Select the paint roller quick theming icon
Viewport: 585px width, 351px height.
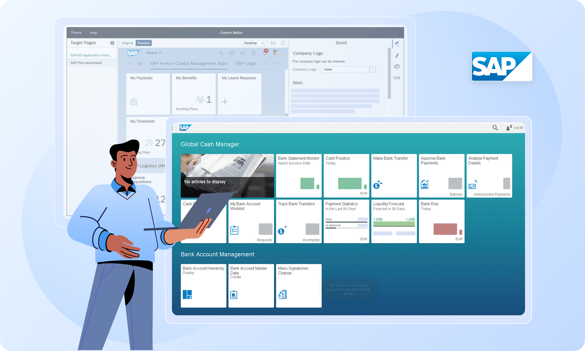(397, 44)
